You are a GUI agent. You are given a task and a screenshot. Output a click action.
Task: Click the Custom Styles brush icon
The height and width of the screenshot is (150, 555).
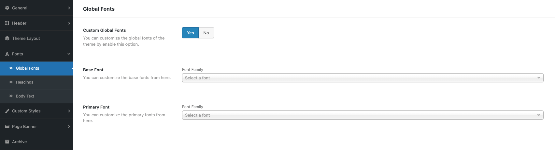pyautogui.click(x=7, y=111)
